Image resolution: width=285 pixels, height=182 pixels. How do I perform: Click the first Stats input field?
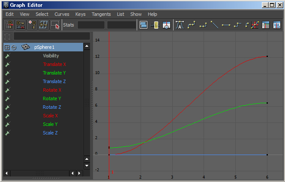click(x=91, y=25)
